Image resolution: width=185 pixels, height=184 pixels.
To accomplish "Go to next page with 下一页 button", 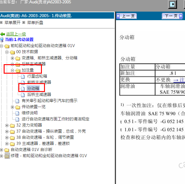I will click(x=172, y=16).
